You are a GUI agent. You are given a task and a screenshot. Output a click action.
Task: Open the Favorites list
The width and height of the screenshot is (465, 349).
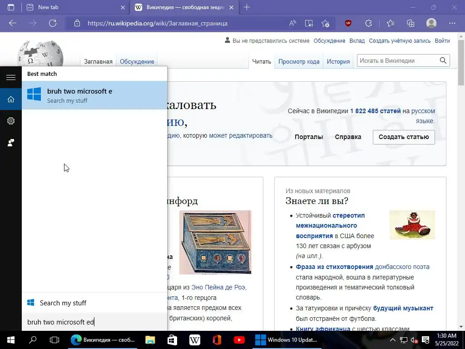(391, 23)
